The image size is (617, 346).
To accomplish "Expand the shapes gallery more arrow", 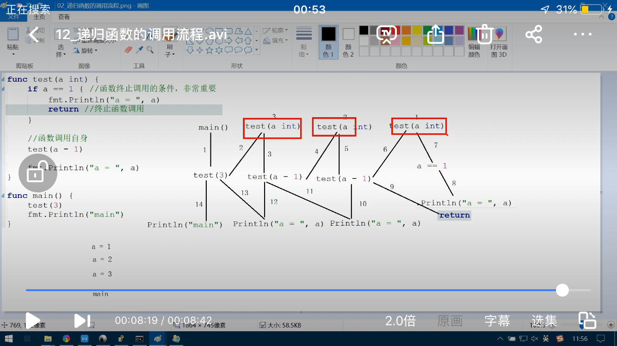I will (257, 49).
